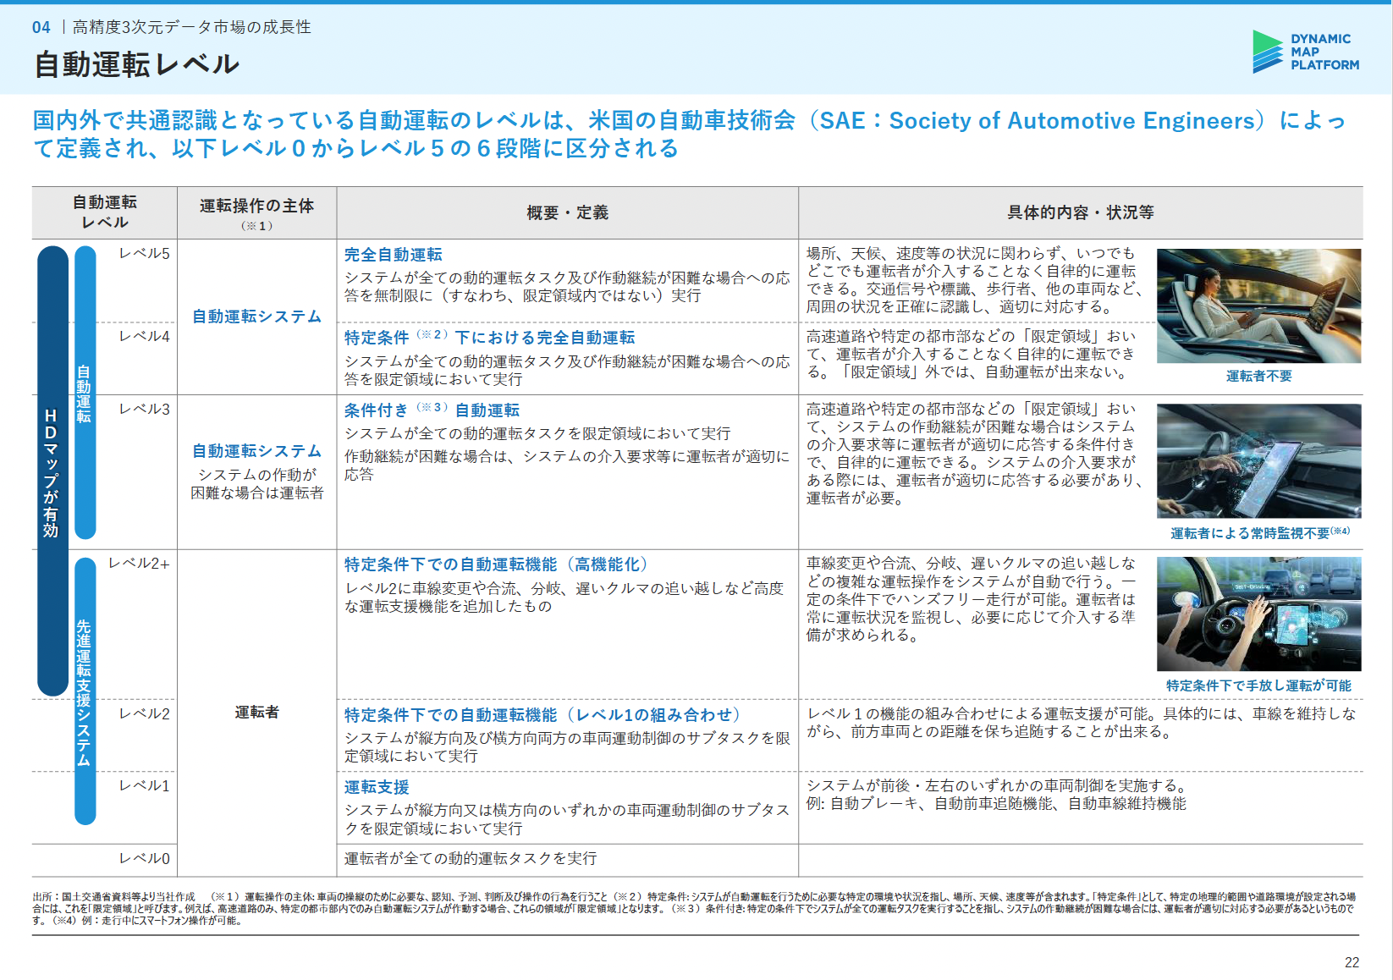Click text システムの作動が困難な場合は運転者
The image size is (1393, 980).
point(256,483)
